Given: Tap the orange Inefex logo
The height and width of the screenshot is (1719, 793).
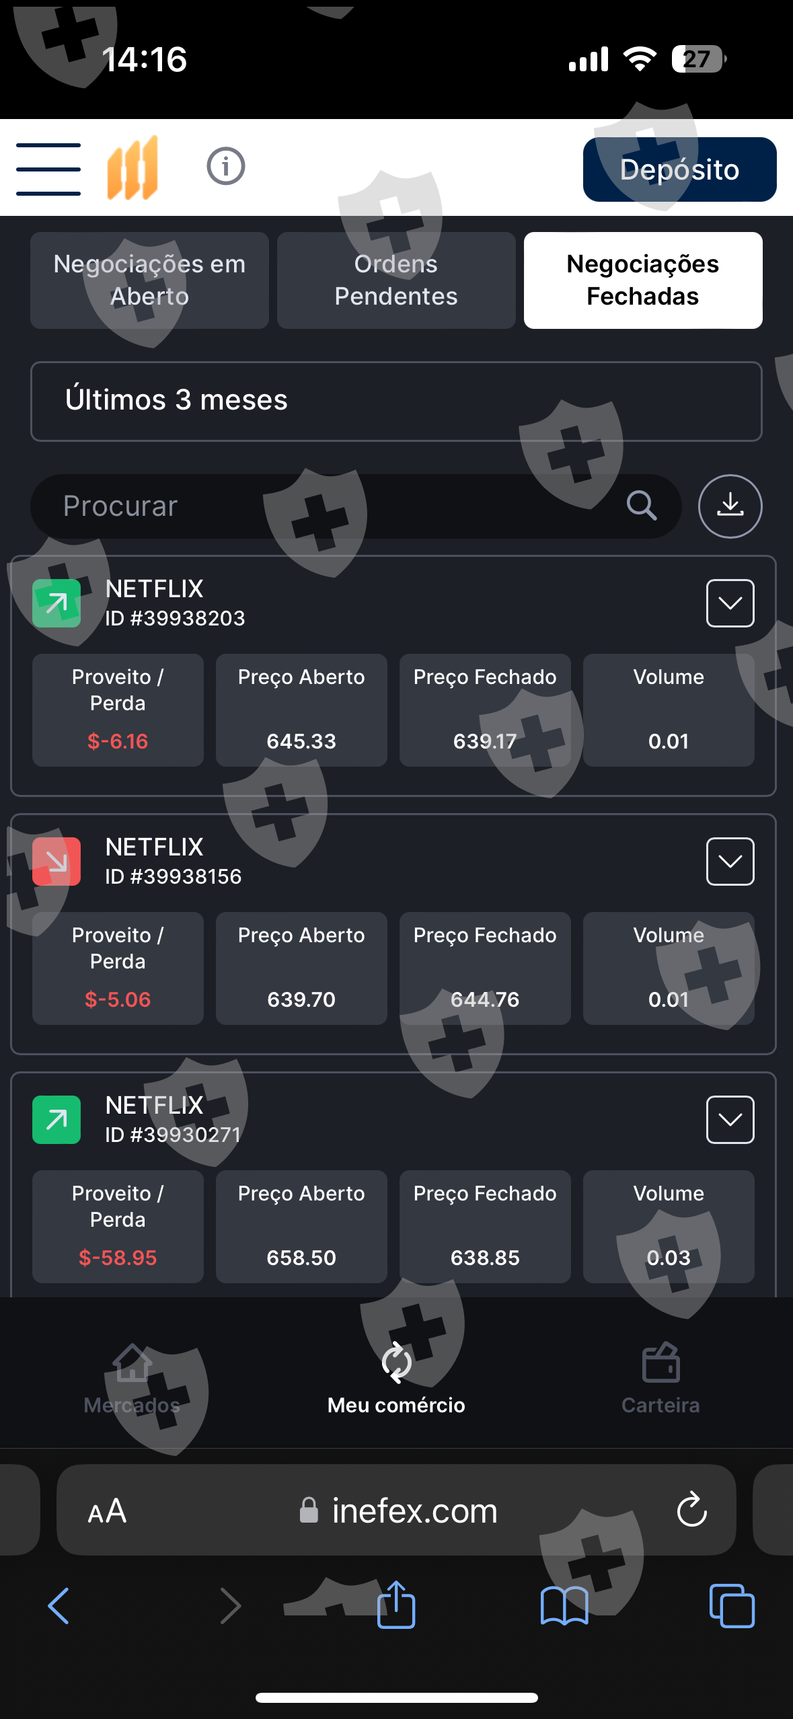Looking at the screenshot, I should click(x=133, y=168).
